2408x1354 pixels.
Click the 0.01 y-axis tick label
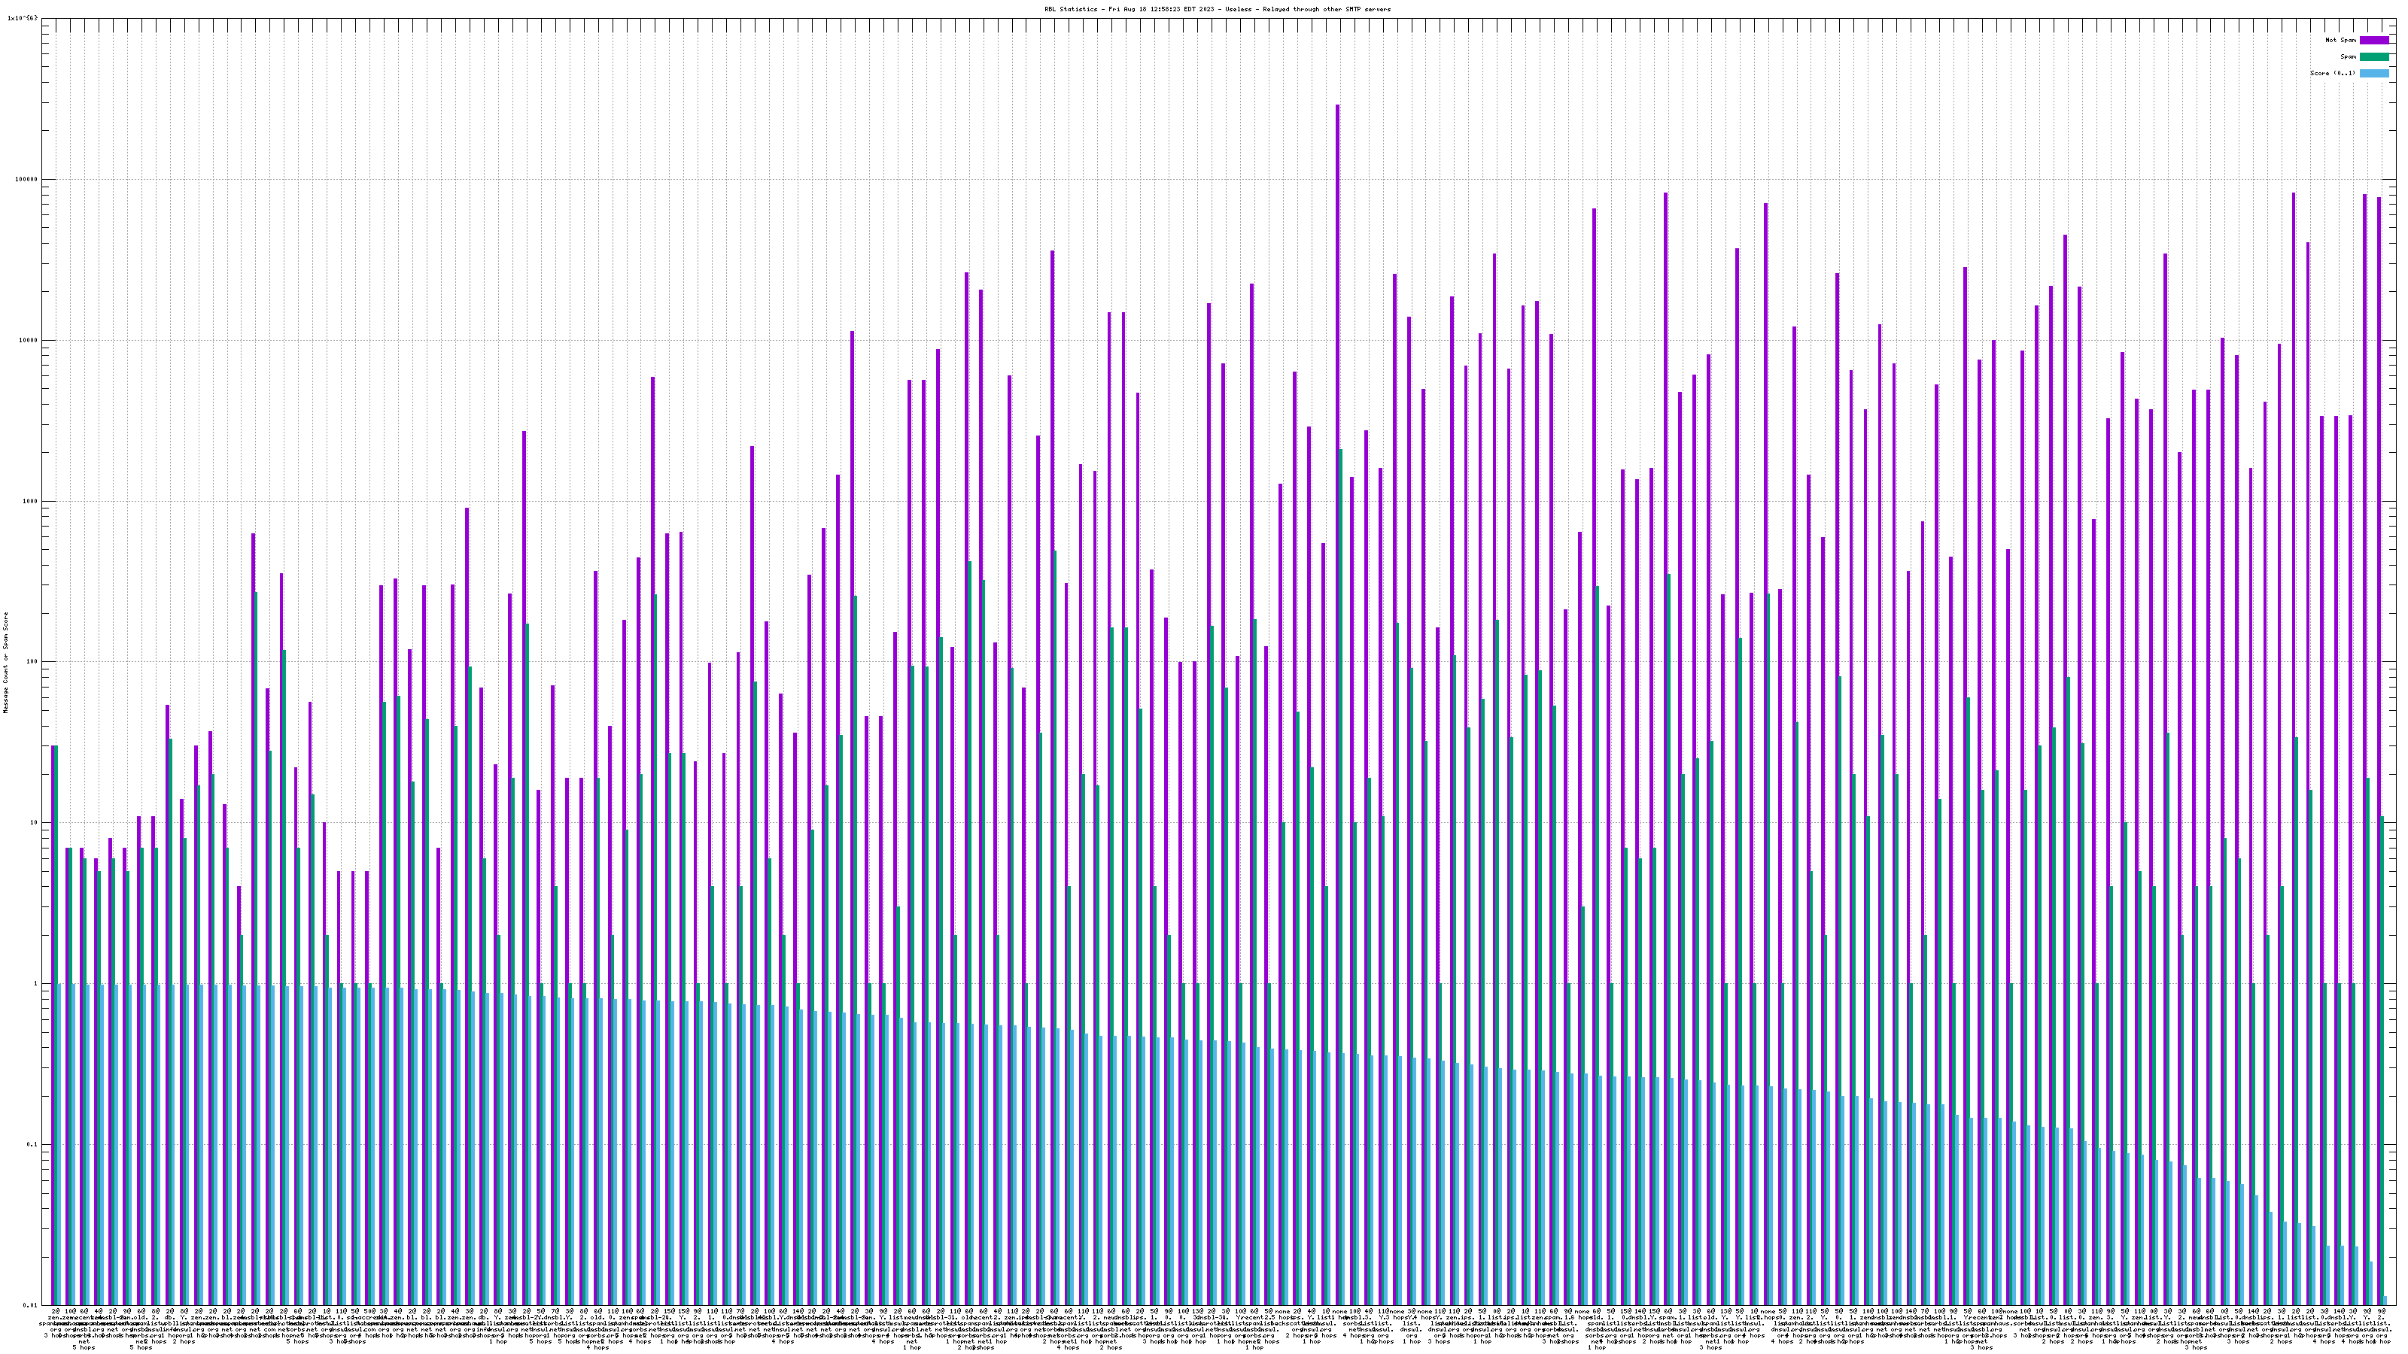[x=30, y=1305]
